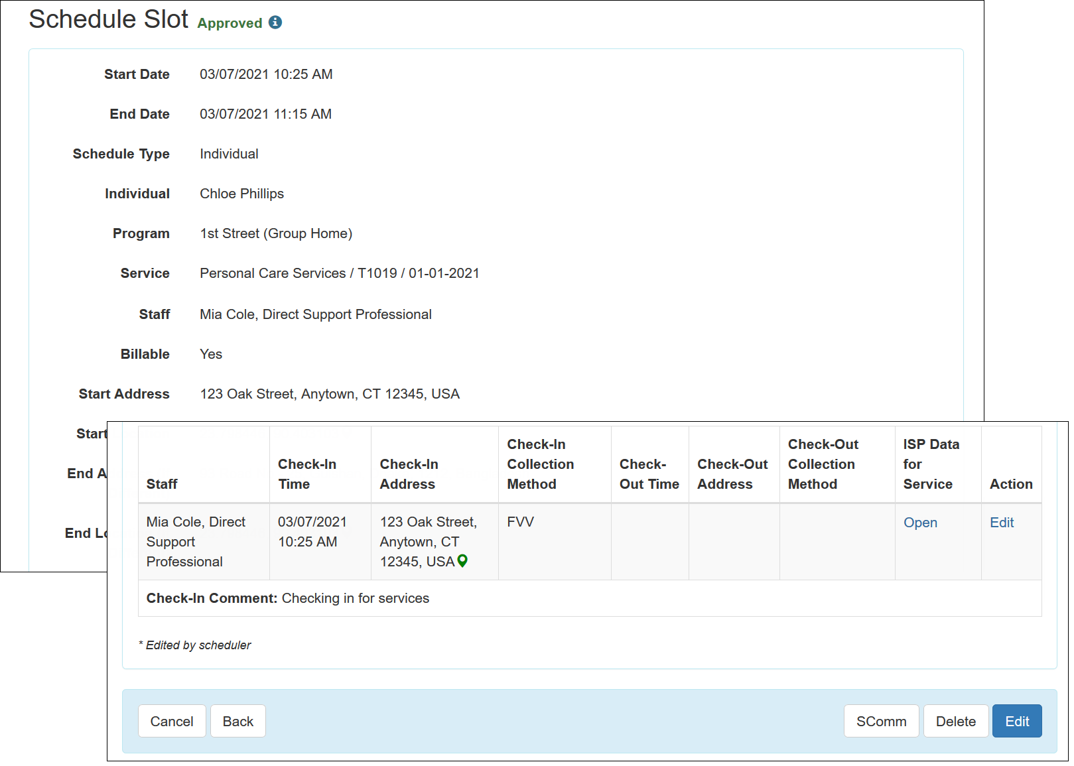
Task: Select the Start Address value 123 Oak Street
Action: pos(330,394)
